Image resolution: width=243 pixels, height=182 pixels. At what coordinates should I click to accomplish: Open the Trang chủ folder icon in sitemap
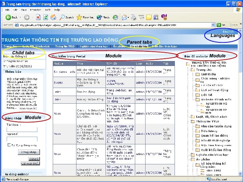[x=193, y=70]
